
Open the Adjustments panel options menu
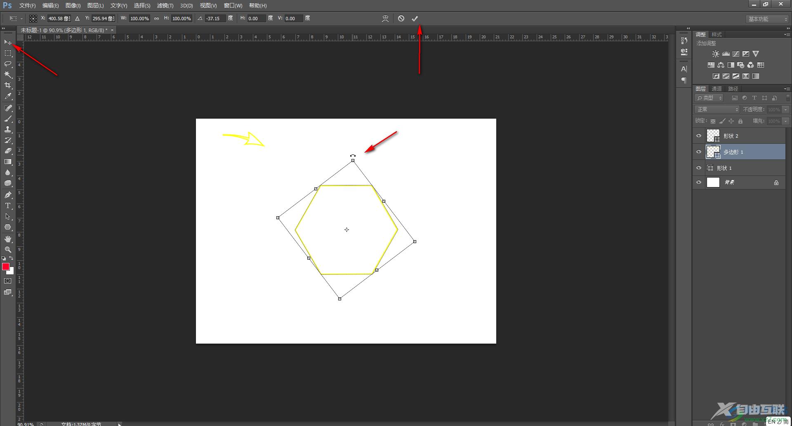787,35
